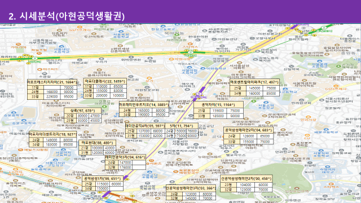Viewport: 361px width, 203px height.
Task: Click the 137000 cell in 래미안공덕4차 table
Action: tap(144, 131)
